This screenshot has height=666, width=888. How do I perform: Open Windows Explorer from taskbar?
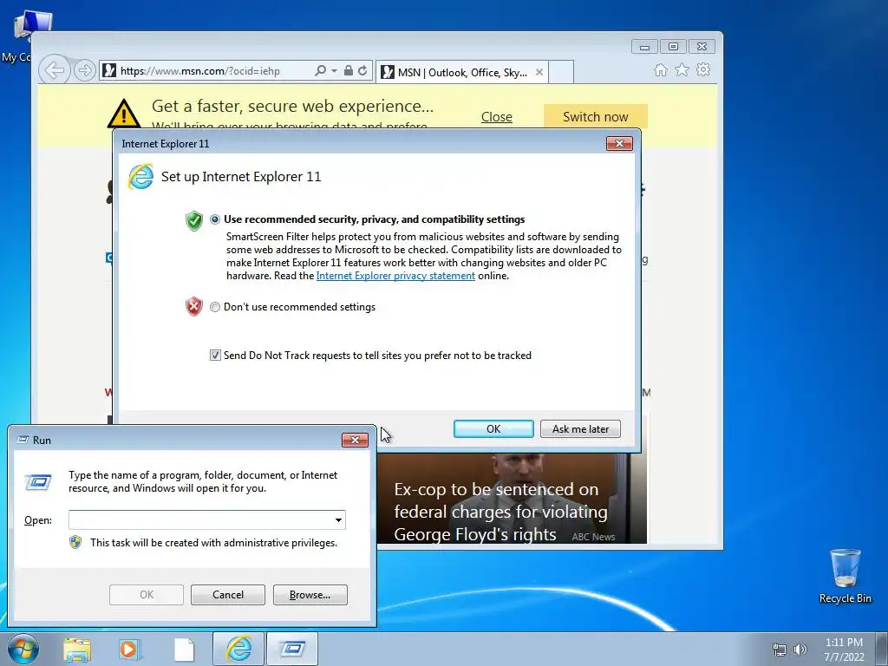(x=77, y=650)
